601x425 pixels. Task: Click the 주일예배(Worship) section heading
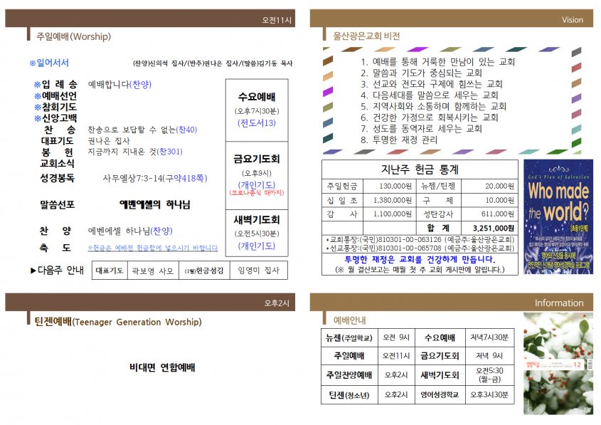pos(73,36)
